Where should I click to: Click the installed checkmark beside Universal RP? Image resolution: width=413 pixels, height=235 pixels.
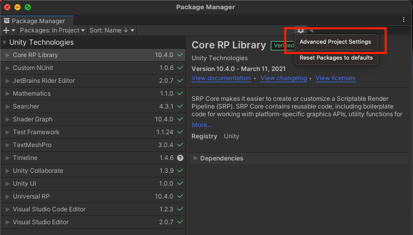[180, 196]
